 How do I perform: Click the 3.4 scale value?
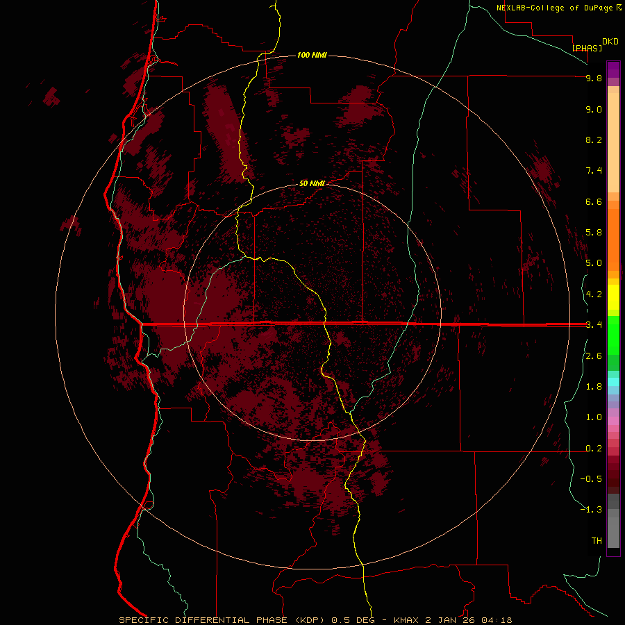tap(594, 325)
